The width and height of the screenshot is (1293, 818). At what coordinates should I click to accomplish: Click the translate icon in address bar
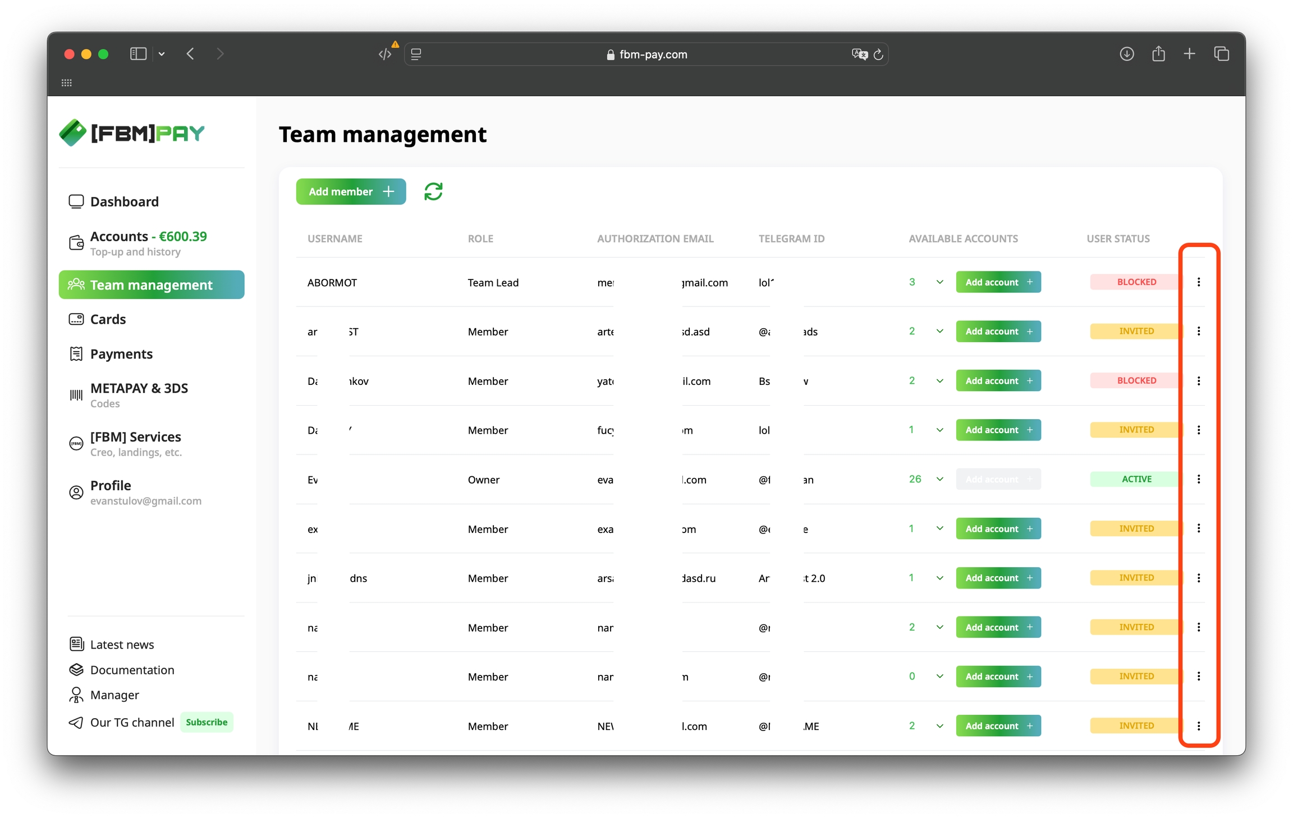click(x=859, y=54)
